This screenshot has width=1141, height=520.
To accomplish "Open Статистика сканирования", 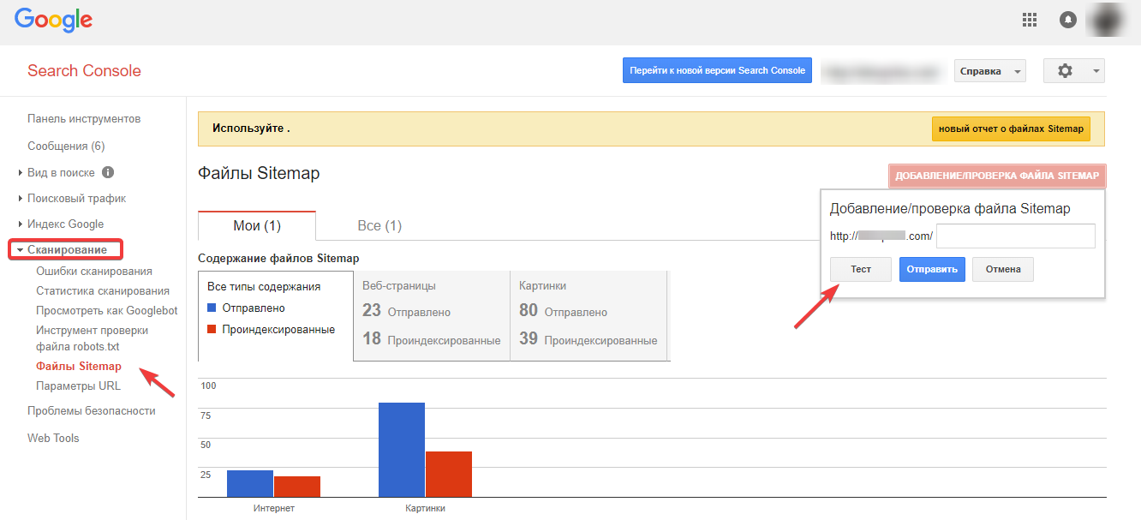I will (x=103, y=290).
